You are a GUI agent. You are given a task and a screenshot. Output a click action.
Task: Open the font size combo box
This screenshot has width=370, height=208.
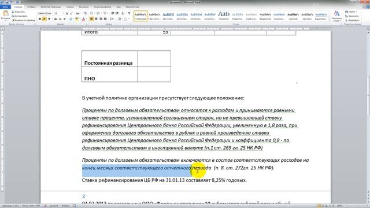pos(59,13)
